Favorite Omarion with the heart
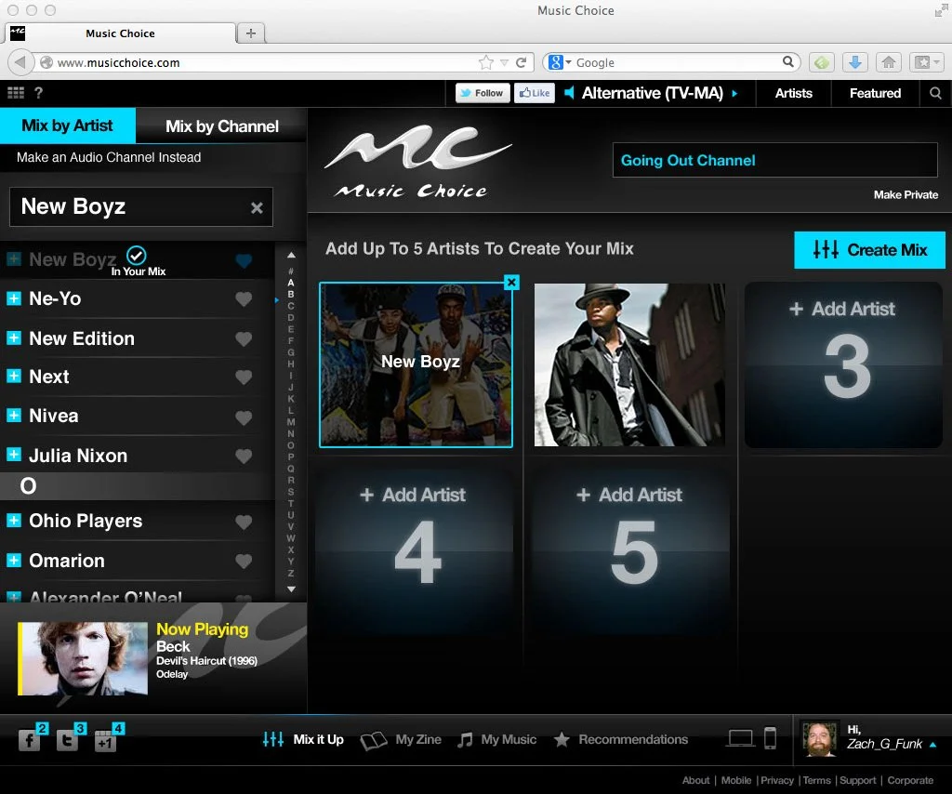The width and height of the screenshot is (952, 794). click(244, 562)
